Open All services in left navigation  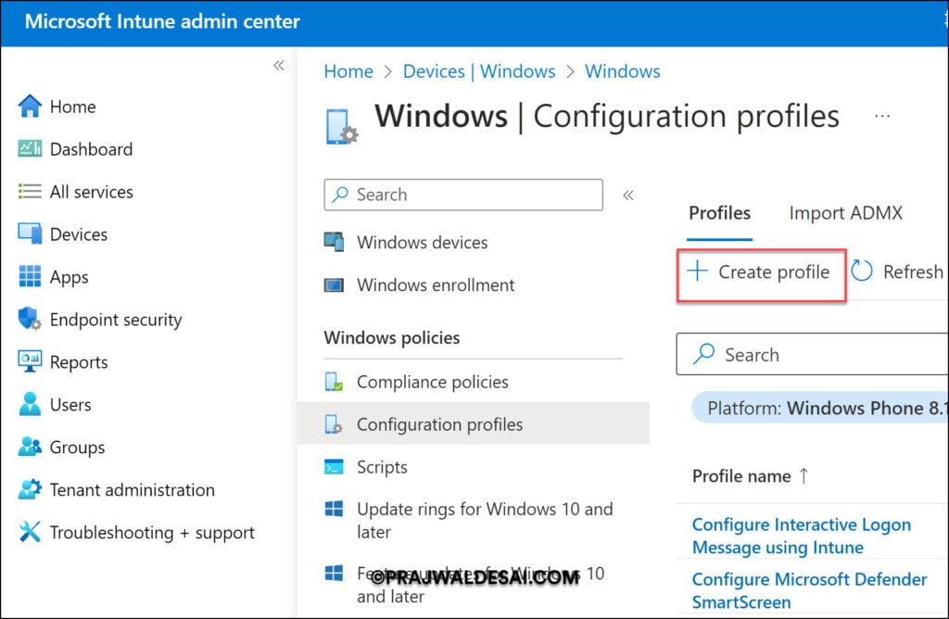(92, 192)
